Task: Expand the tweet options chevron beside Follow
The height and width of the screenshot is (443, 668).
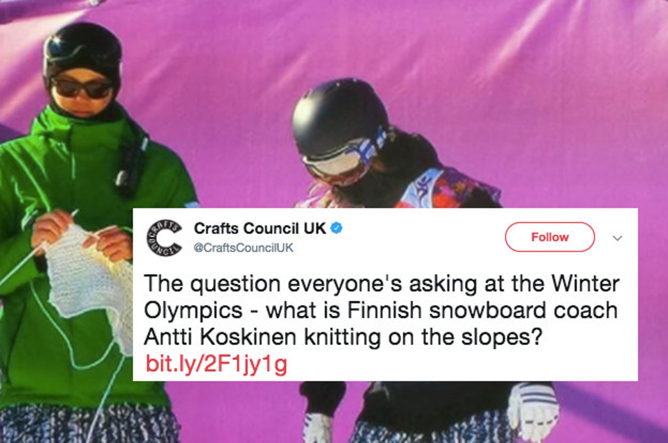Action: pos(617,238)
